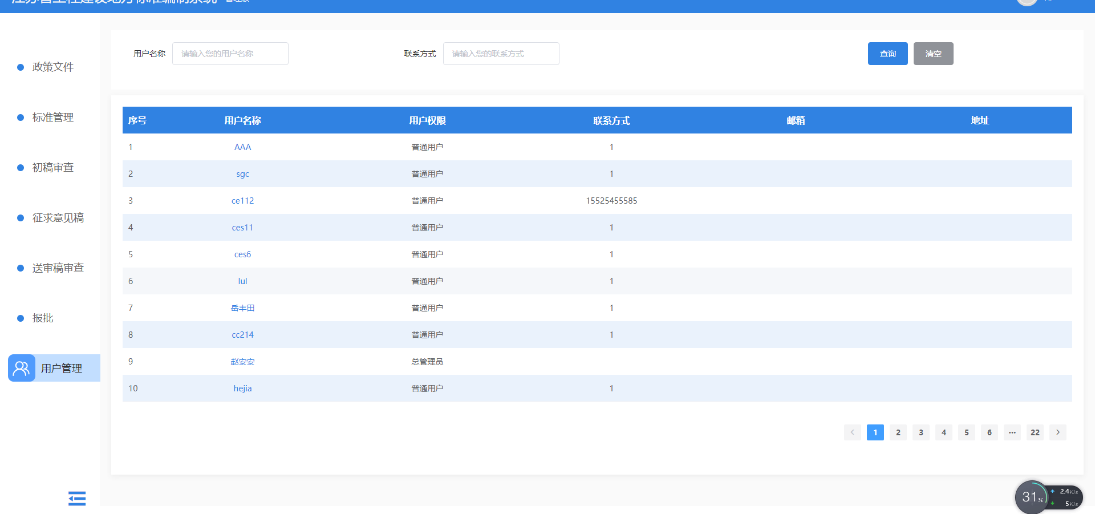The height and width of the screenshot is (514, 1095).
Task: Open user 赵安安 link
Action: (x=242, y=362)
